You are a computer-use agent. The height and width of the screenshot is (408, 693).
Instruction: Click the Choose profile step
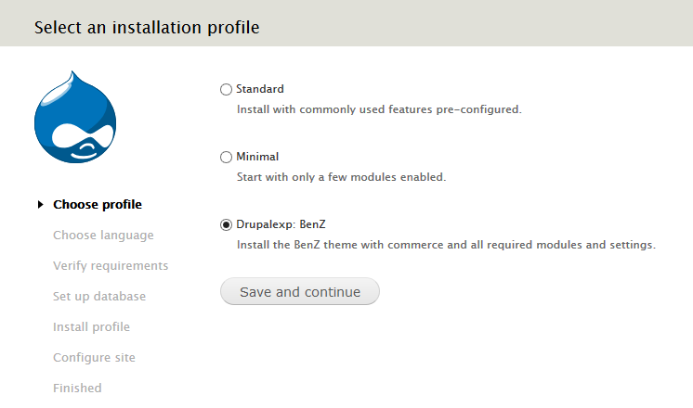coord(98,205)
